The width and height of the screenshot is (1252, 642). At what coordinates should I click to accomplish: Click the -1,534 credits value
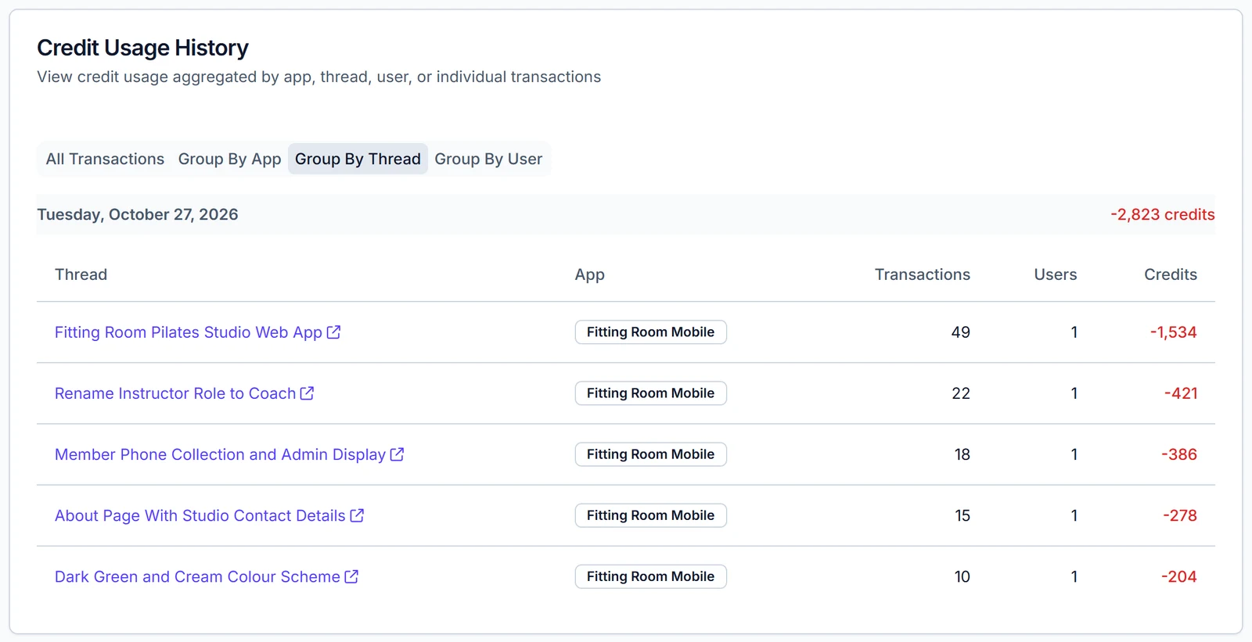click(1174, 332)
